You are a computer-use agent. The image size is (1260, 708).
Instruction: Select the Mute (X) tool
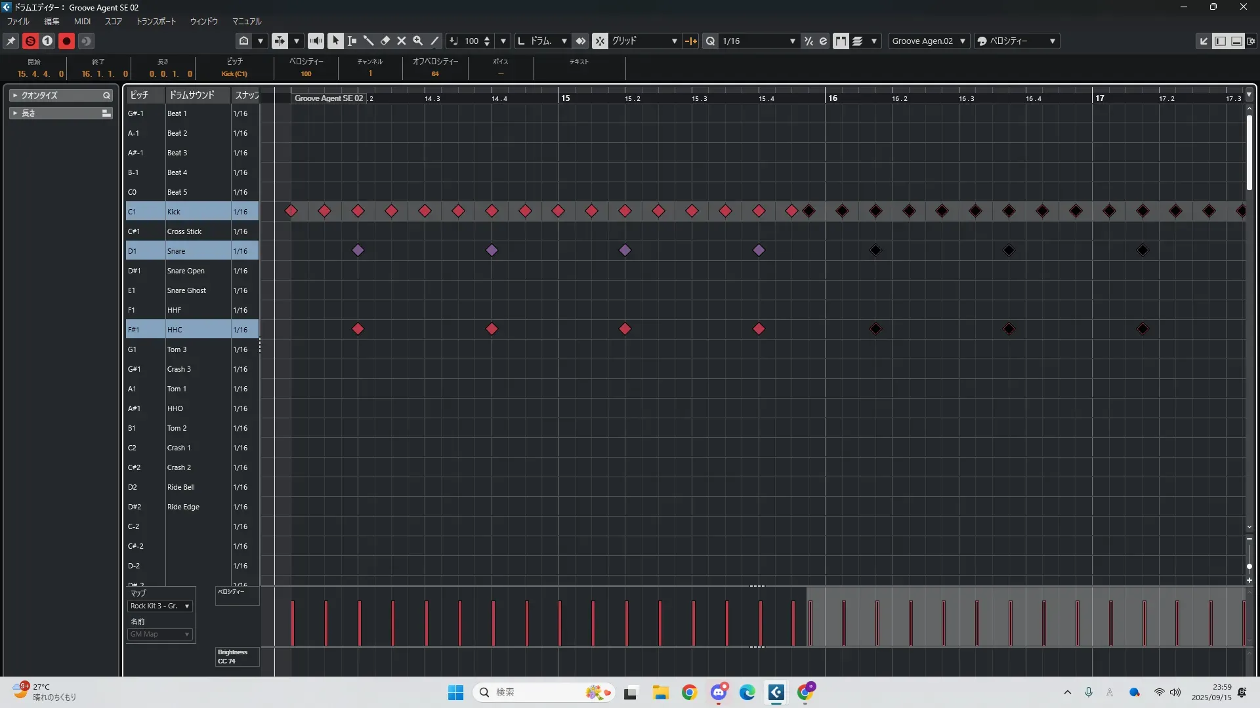(x=402, y=41)
